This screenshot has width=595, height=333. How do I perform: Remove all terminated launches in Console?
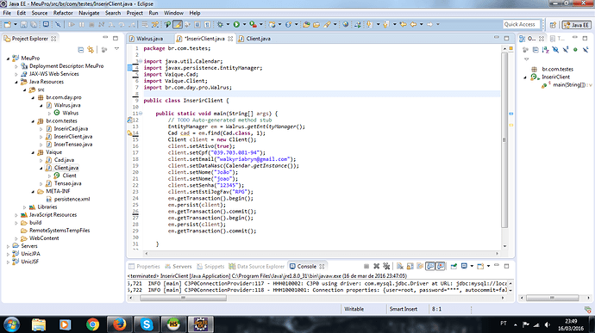(386, 267)
